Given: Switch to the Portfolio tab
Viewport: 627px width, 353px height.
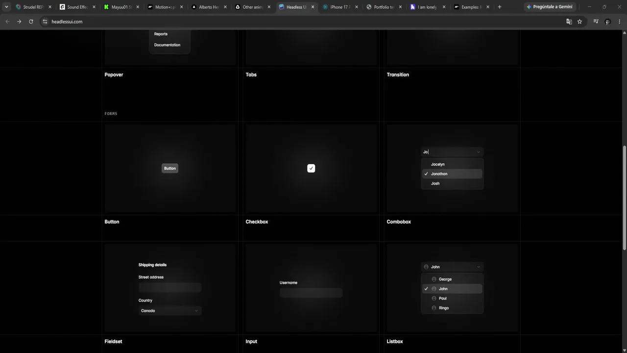Looking at the screenshot, I should [384, 7].
